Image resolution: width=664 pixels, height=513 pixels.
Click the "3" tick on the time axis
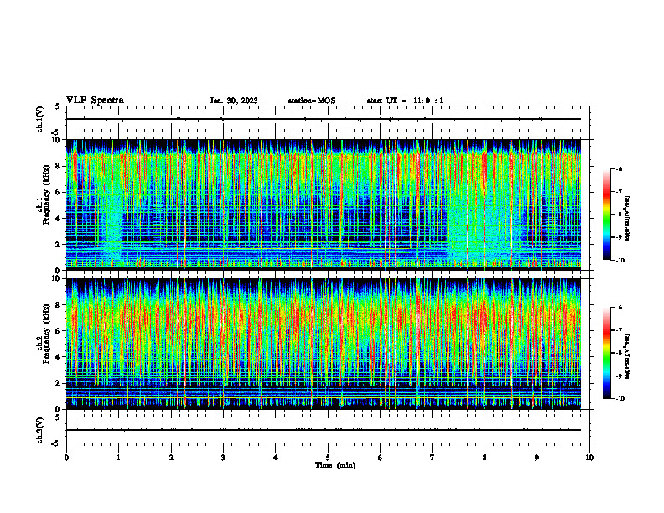pos(223,458)
